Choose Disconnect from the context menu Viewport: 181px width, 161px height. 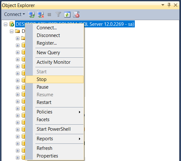click(54, 35)
